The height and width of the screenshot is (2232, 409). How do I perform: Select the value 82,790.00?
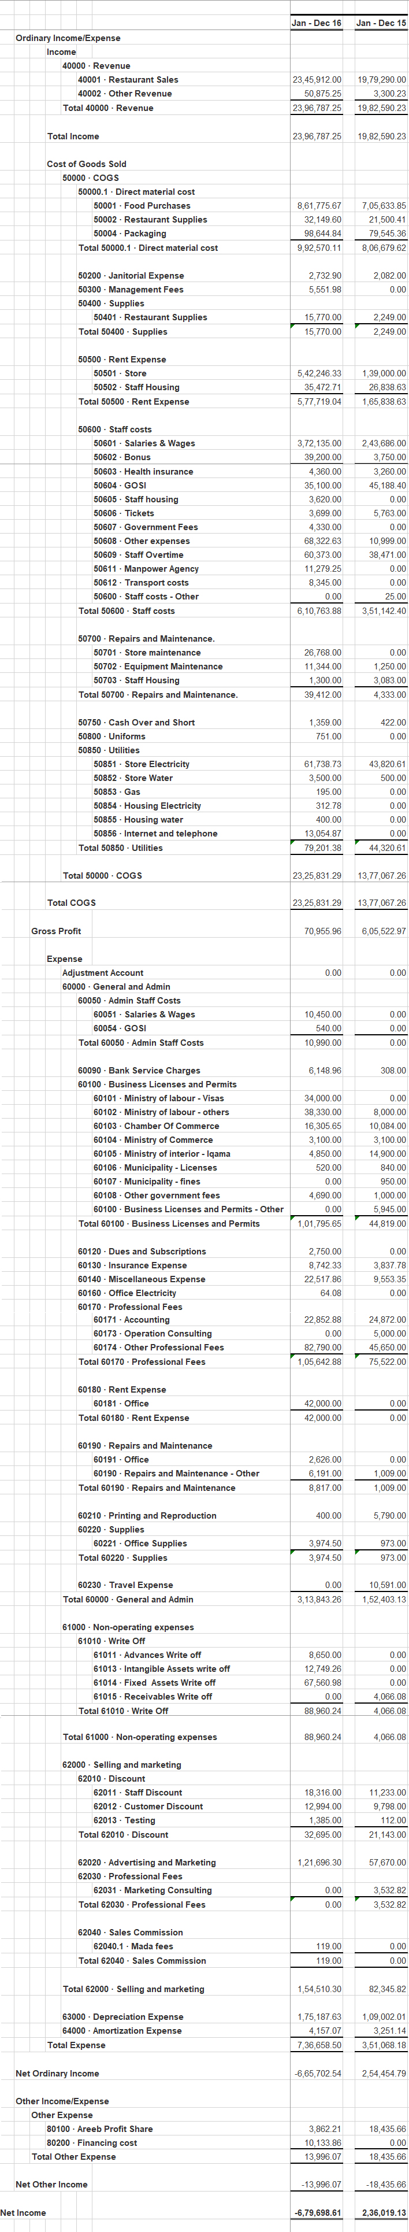tap(324, 1348)
